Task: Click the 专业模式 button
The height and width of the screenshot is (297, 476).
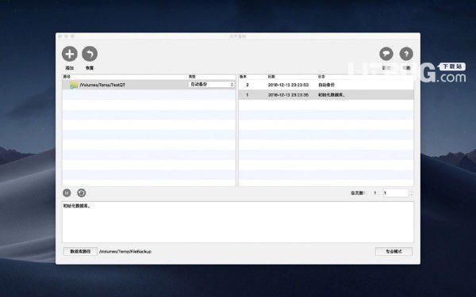Action: coord(393,251)
